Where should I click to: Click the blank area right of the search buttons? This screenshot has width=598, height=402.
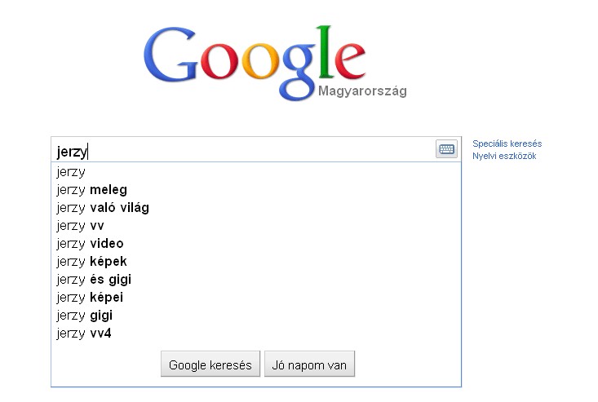tap(407, 364)
